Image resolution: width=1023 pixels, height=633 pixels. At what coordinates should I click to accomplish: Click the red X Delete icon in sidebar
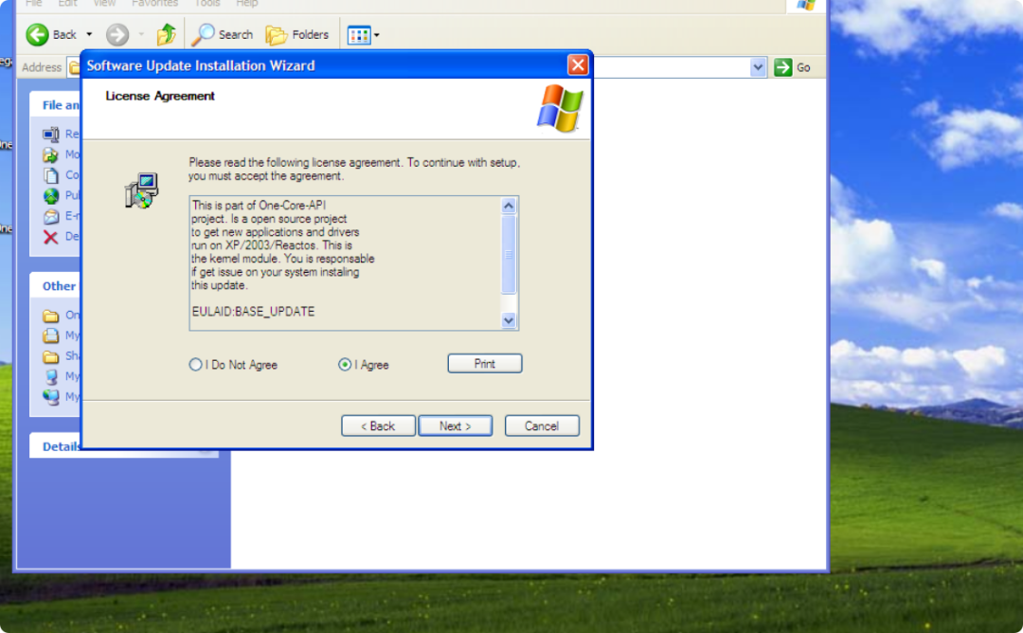point(51,236)
